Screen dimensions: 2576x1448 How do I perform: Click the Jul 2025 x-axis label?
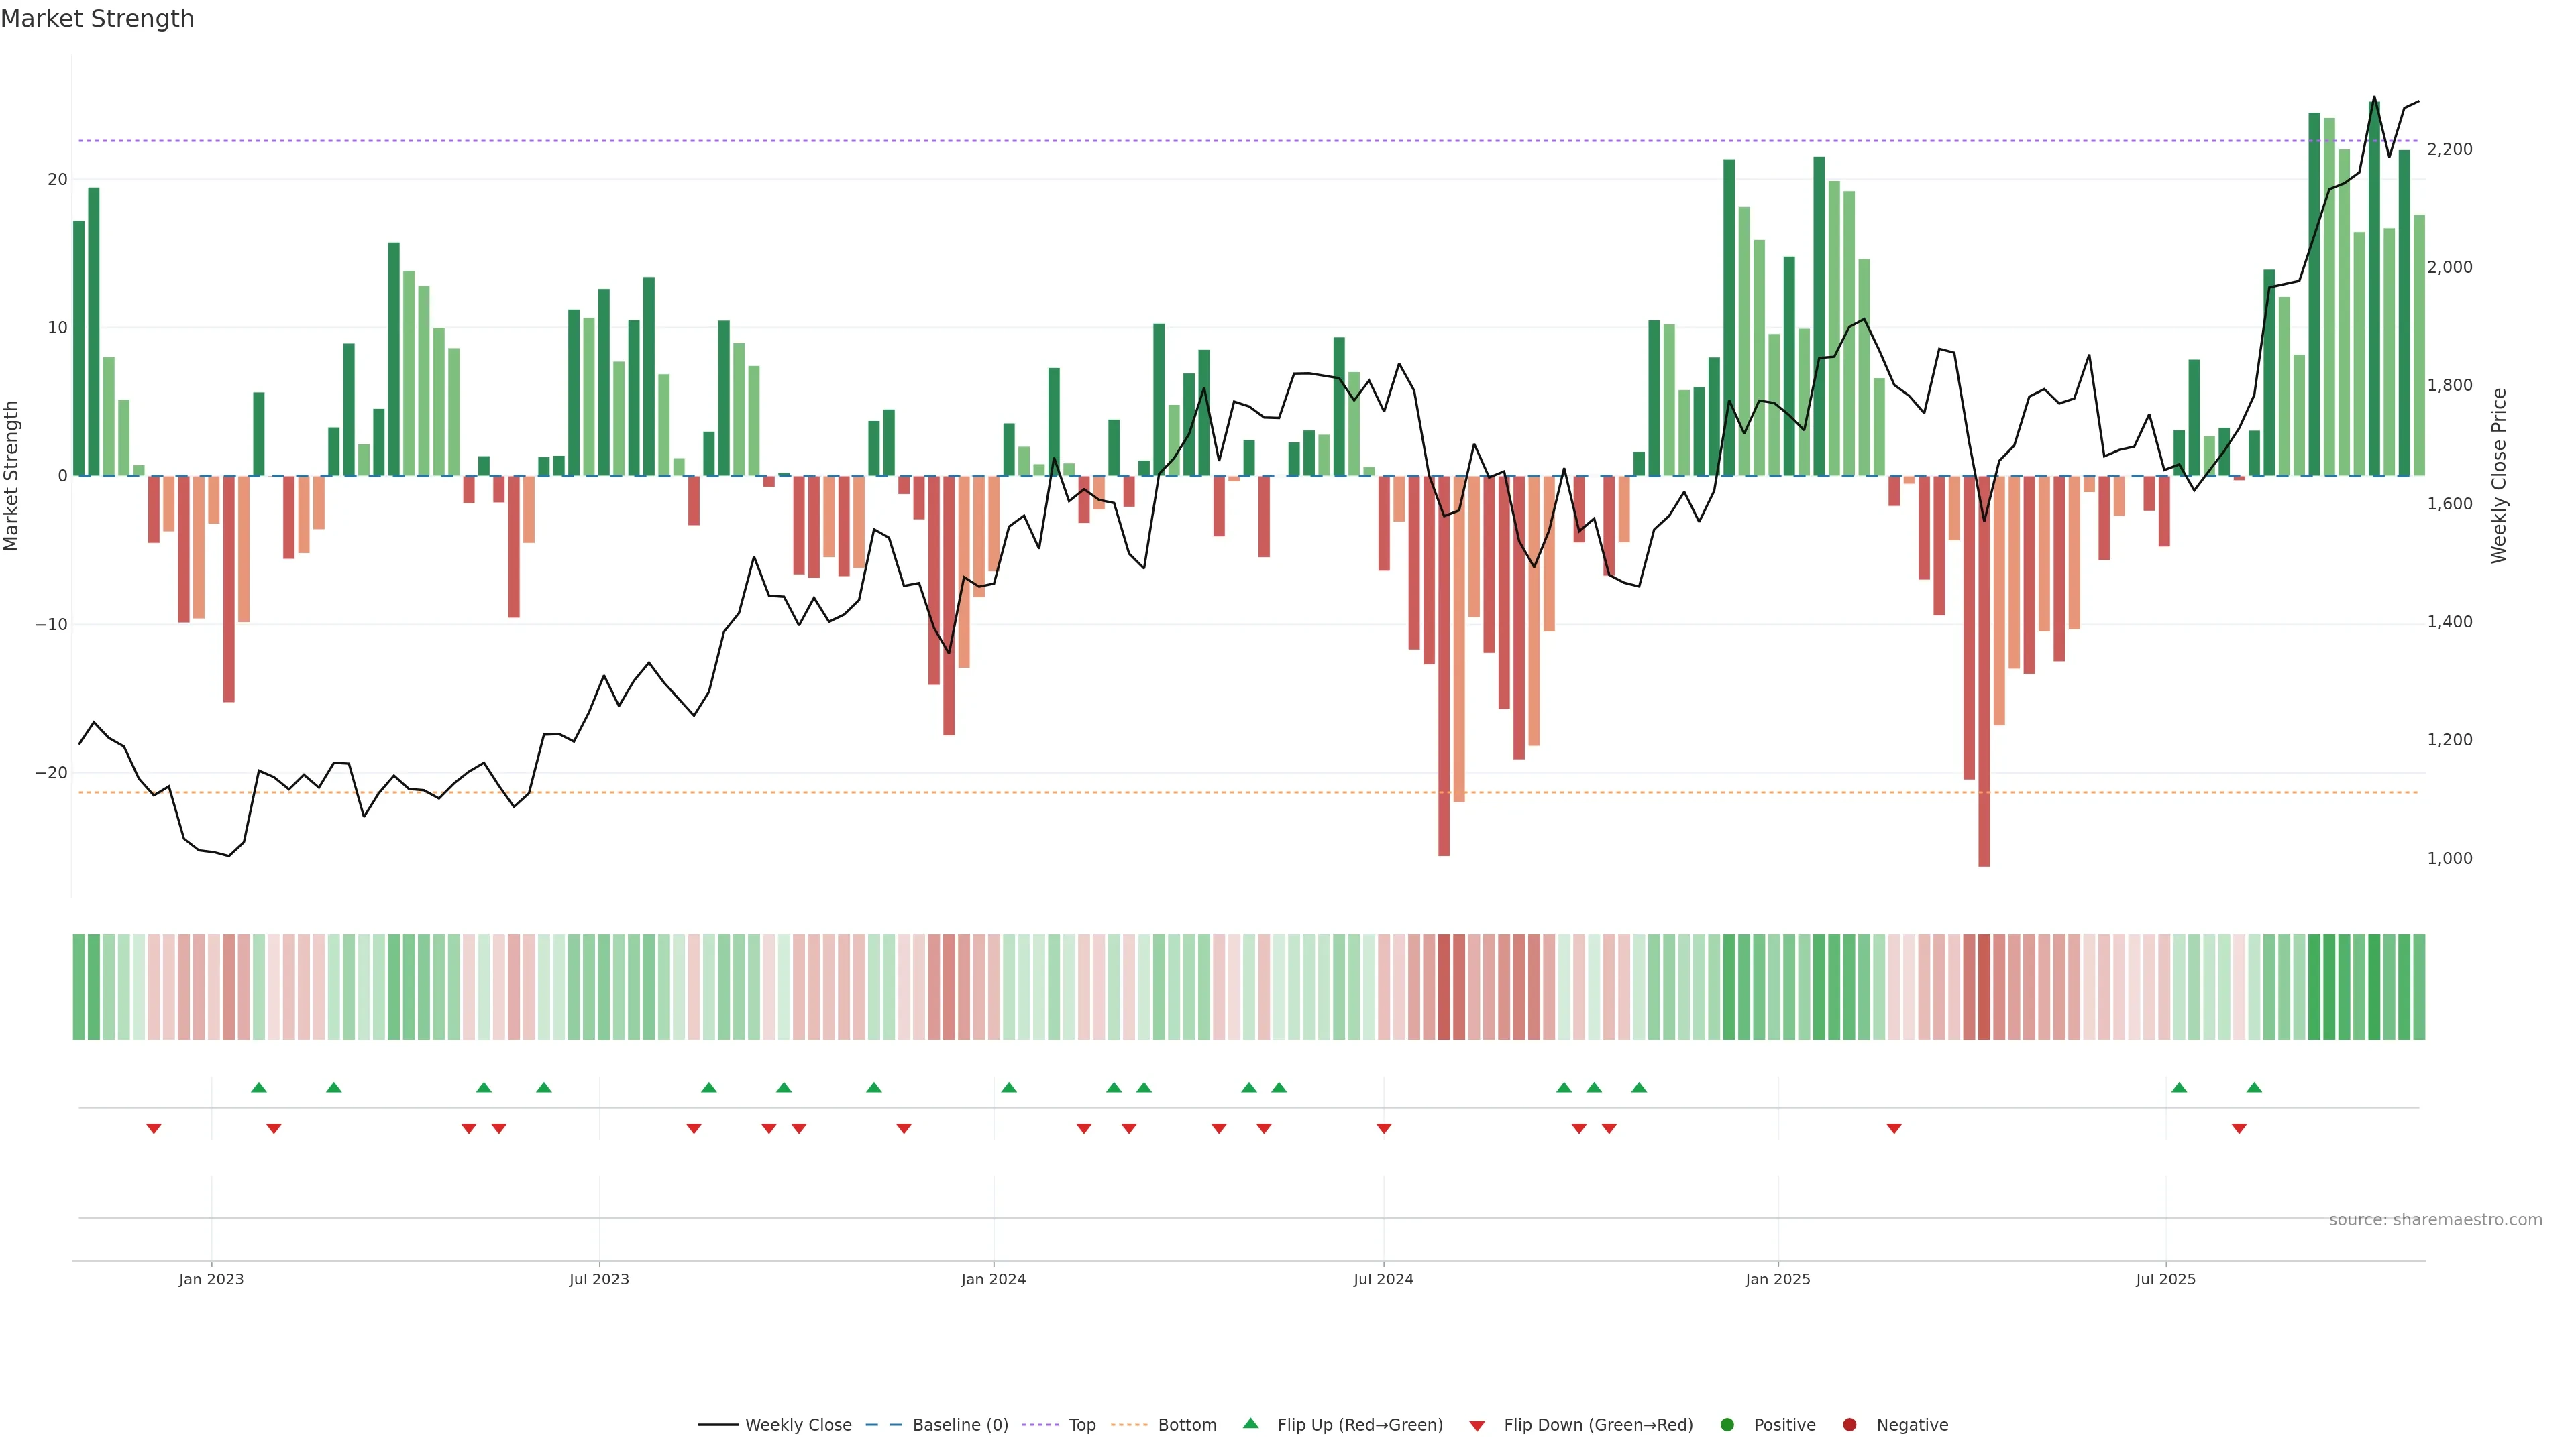point(2165,1279)
